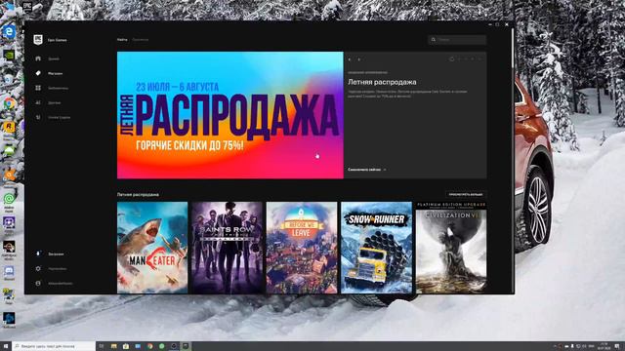Screen dimensions: 625x351
Task: Click the Летняя распродажа headline
Action: (382, 82)
